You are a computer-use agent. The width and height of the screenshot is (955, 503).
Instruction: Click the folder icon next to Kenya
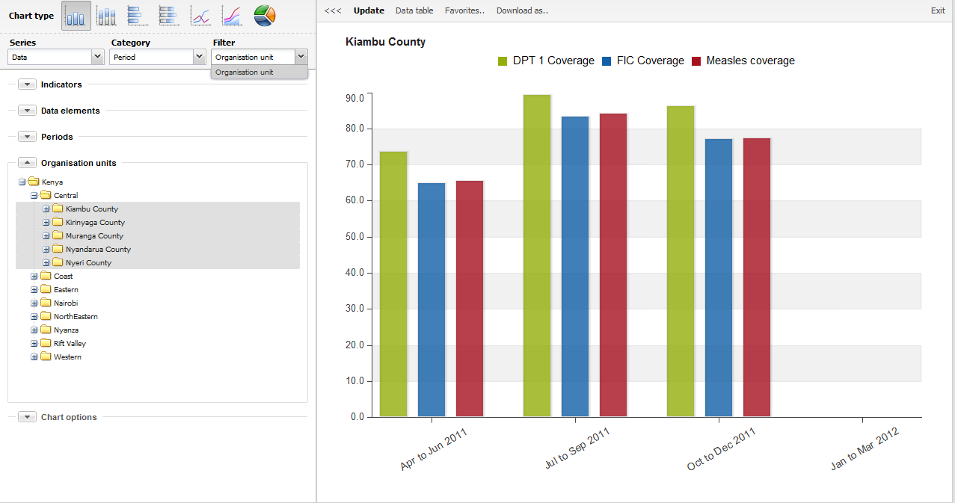pyautogui.click(x=33, y=182)
